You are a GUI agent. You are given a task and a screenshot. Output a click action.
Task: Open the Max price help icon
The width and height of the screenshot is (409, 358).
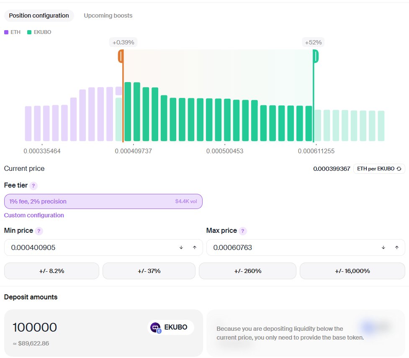click(242, 231)
